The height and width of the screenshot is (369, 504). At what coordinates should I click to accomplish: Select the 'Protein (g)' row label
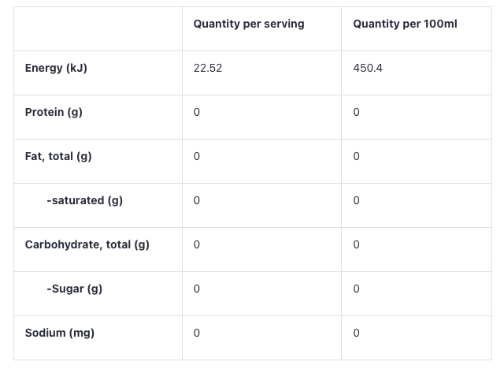coord(54,113)
